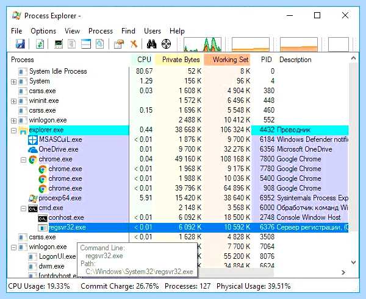Image resolution: width=366 pixels, height=299 pixels.
Task: Click the Refresh Now toolbar icon
Action: click(x=40, y=44)
